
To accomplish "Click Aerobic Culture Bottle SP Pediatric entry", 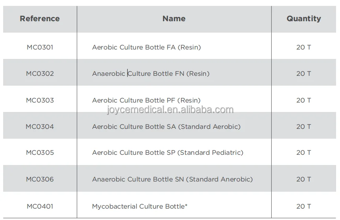I will (167, 152).
